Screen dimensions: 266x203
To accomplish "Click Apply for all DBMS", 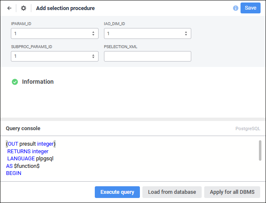I will [x=232, y=192].
